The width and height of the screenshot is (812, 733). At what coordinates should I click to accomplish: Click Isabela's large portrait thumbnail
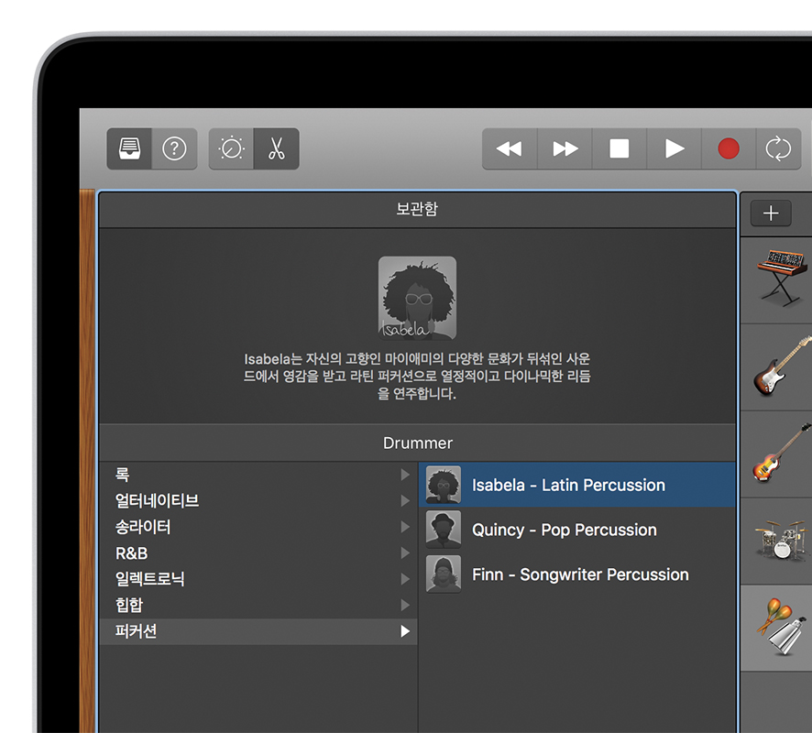tap(417, 298)
